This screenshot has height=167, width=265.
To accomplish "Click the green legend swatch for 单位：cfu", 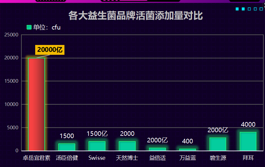I will pos(29,27).
